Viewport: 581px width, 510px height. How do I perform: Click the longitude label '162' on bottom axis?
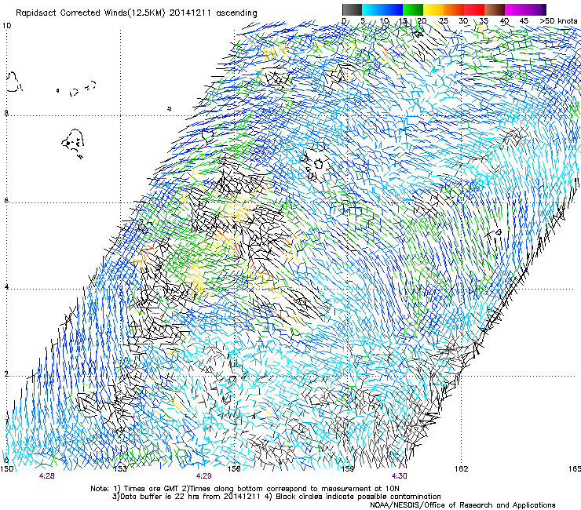[462, 469]
